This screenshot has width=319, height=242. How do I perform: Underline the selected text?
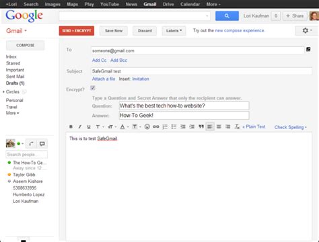(x=89, y=127)
